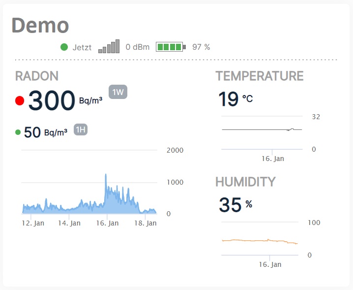This screenshot has height=290, width=353.
Task: Open the TEMPERATURE section heading
Action: tap(259, 76)
